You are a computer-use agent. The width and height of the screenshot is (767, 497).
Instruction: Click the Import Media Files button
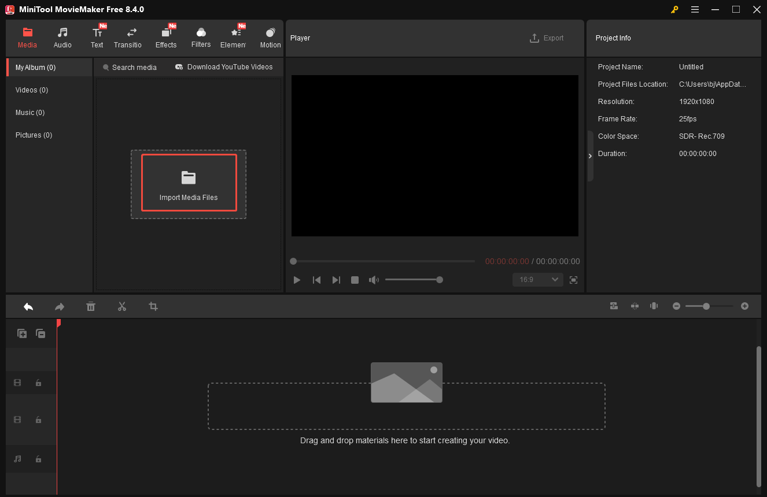click(x=189, y=183)
